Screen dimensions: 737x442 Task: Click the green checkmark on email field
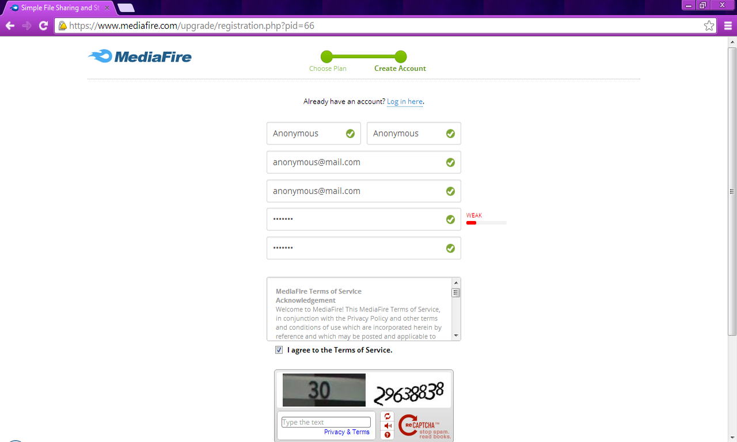point(450,162)
